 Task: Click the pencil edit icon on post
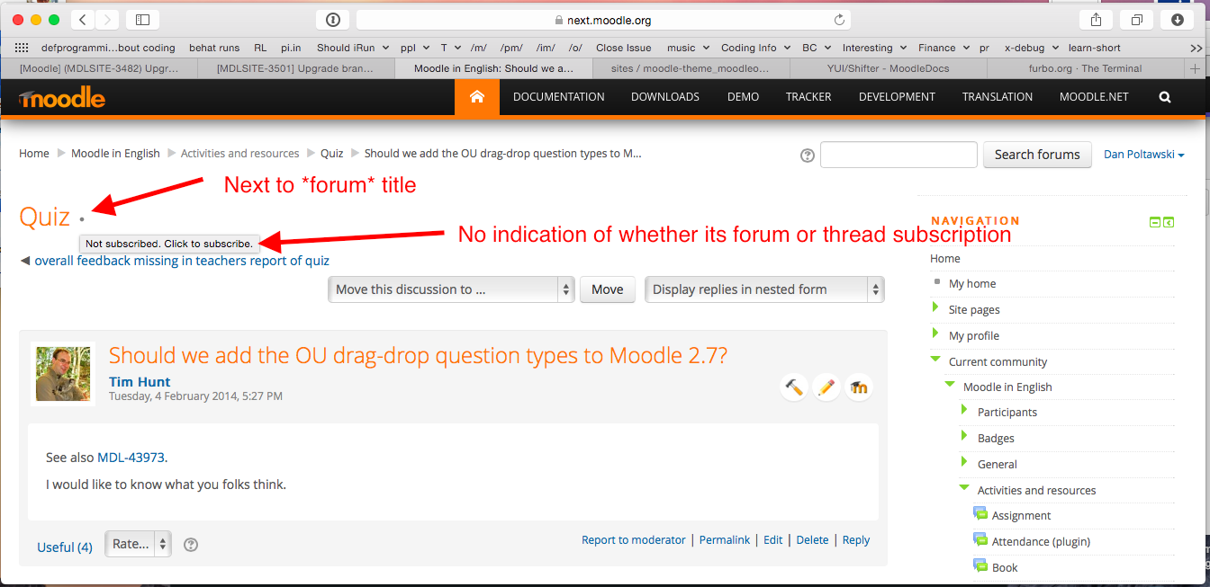click(x=826, y=387)
